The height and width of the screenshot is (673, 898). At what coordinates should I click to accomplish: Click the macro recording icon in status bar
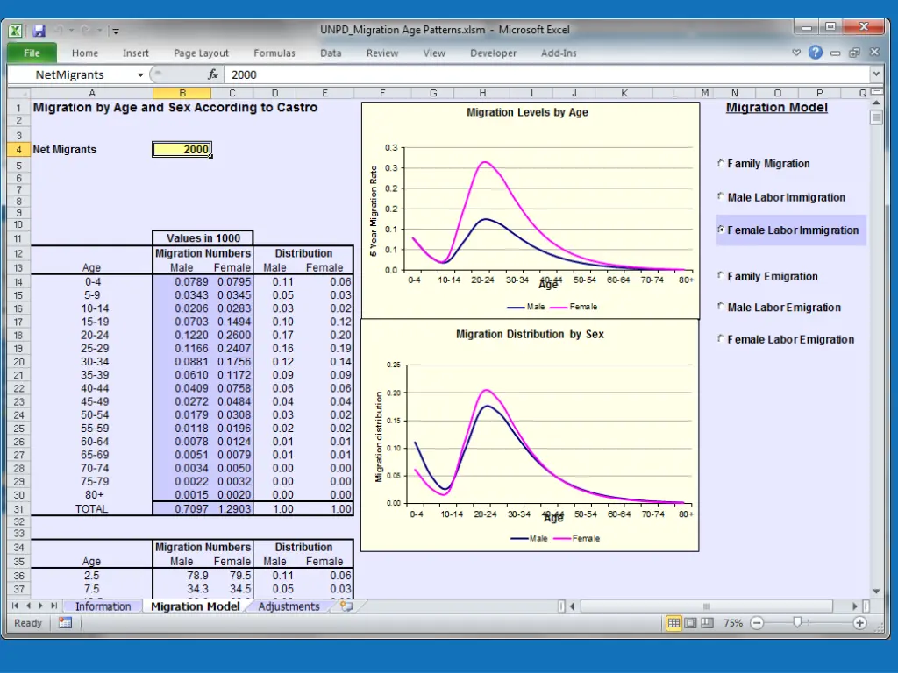[65, 623]
